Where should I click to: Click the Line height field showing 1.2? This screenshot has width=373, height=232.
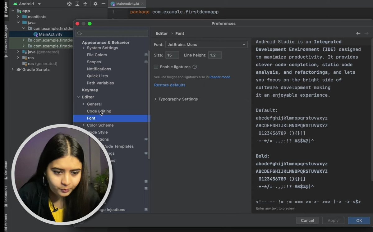(215, 55)
